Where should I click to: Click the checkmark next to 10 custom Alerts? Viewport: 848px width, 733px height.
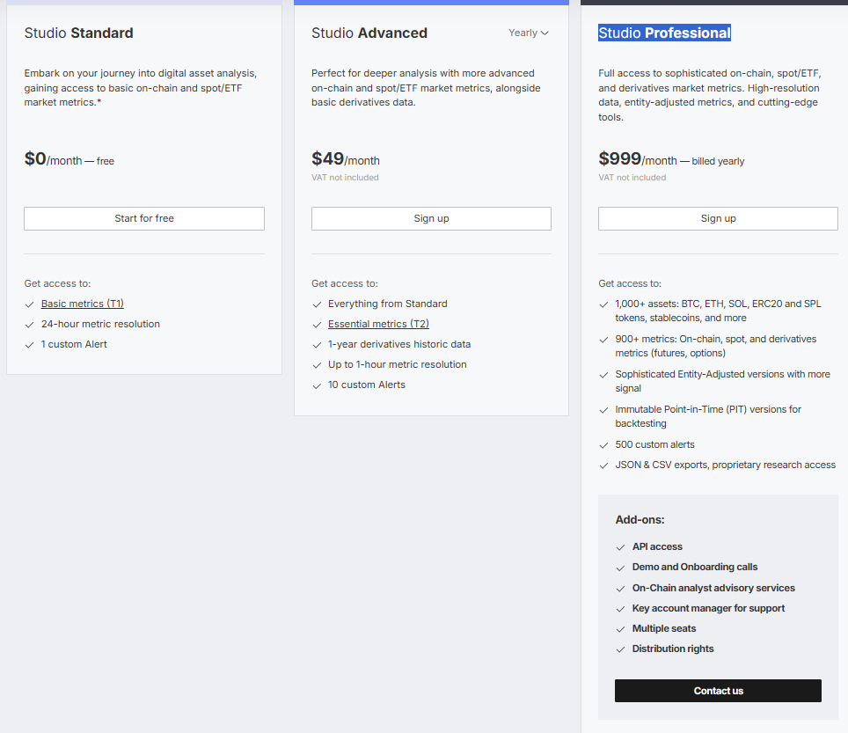point(317,385)
